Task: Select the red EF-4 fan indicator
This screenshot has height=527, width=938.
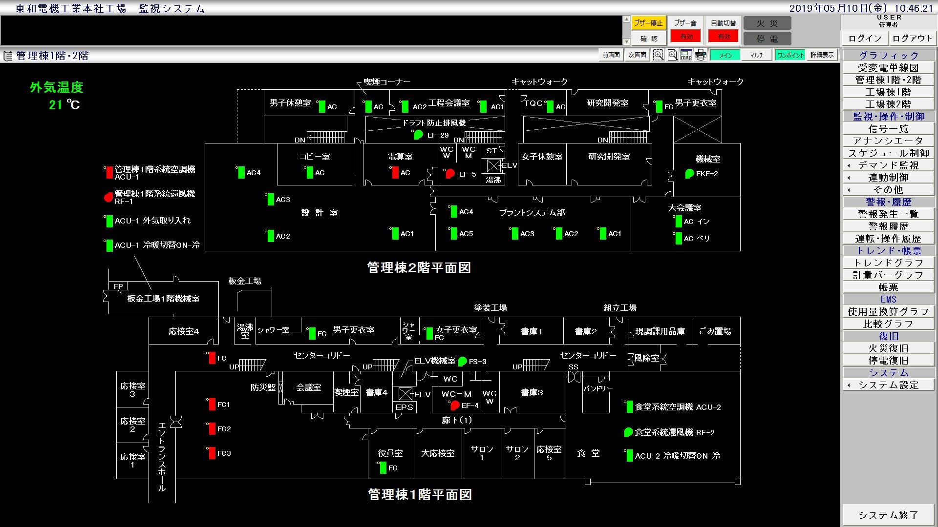Action: [x=455, y=405]
